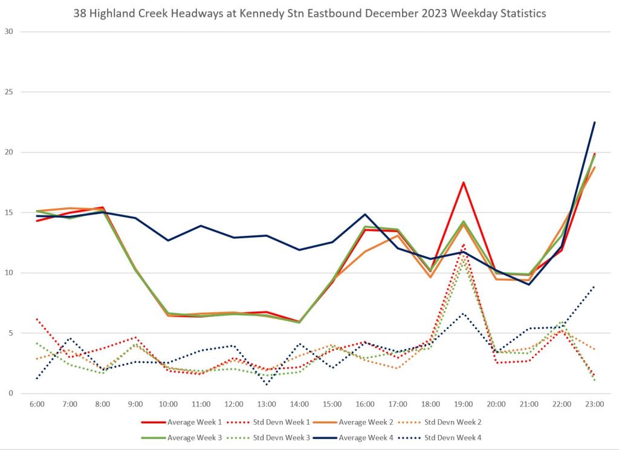
Task: Click the Average Week 4 legend label
Action: point(366,437)
